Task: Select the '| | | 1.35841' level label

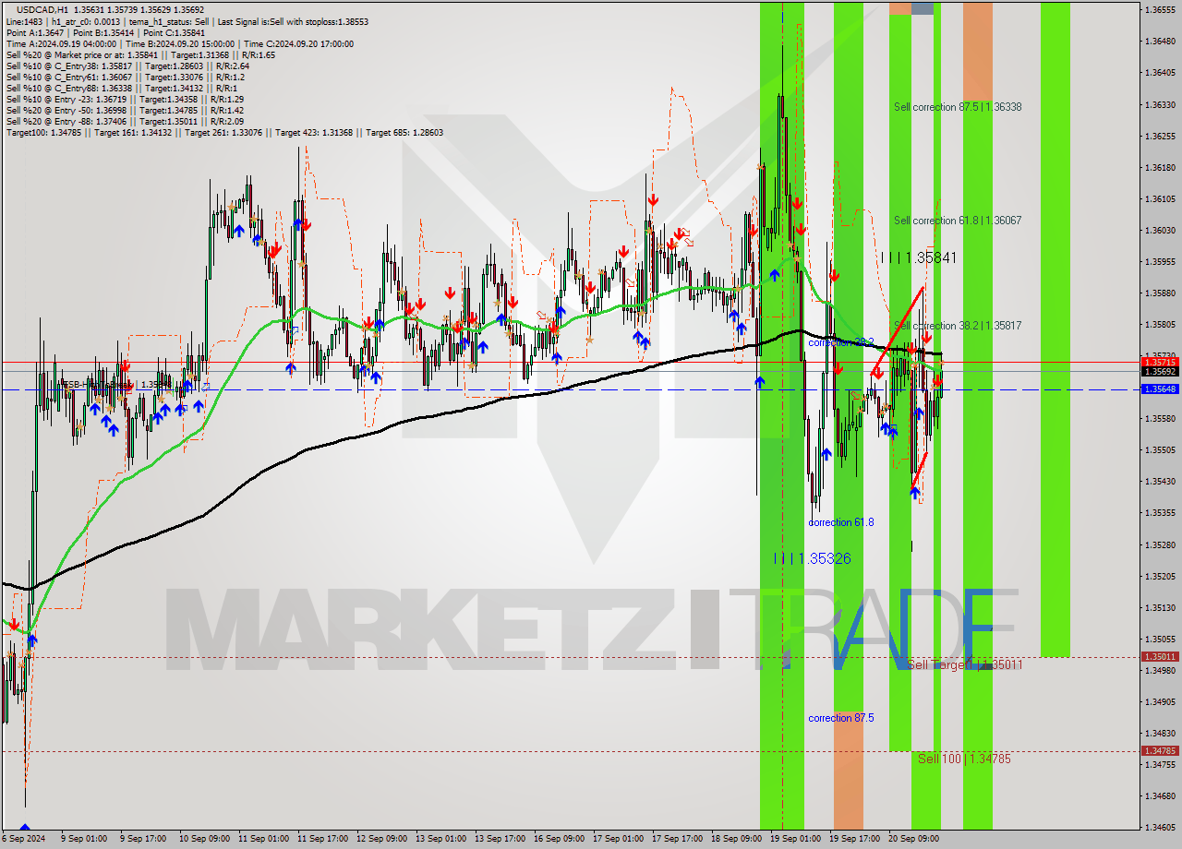Action: coord(918,258)
